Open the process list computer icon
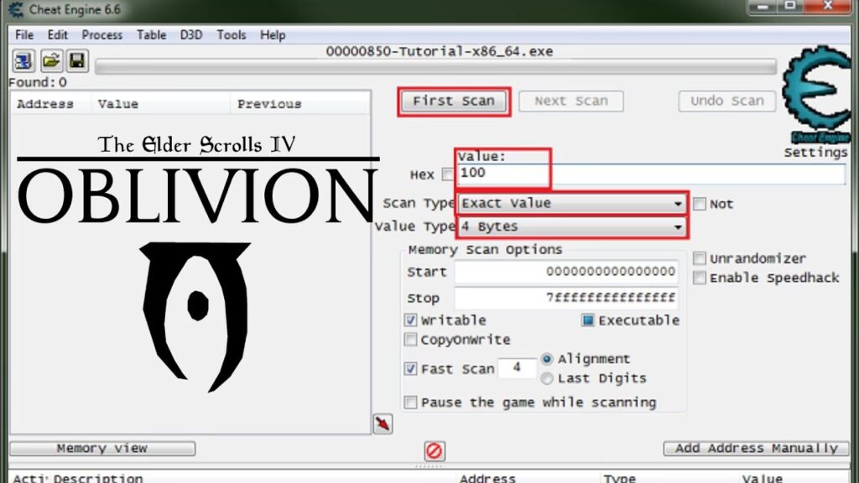The image size is (859, 483). [23, 60]
